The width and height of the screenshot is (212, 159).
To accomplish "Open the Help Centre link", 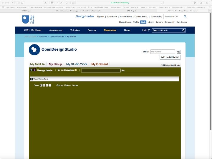I will click(x=182, y=22).
